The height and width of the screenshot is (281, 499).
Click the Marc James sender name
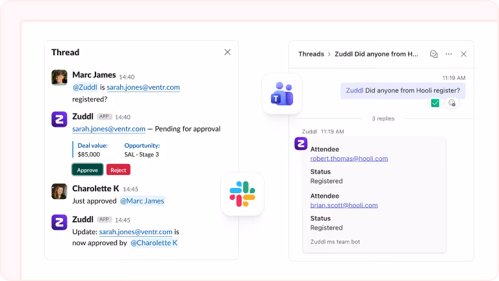(x=94, y=75)
